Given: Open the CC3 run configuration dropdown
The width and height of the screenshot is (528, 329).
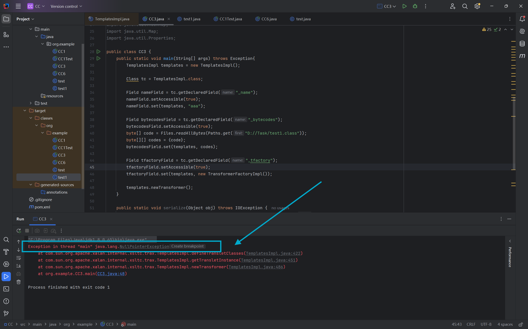Looking at the screenshot, I should click(x=387, y=6).
